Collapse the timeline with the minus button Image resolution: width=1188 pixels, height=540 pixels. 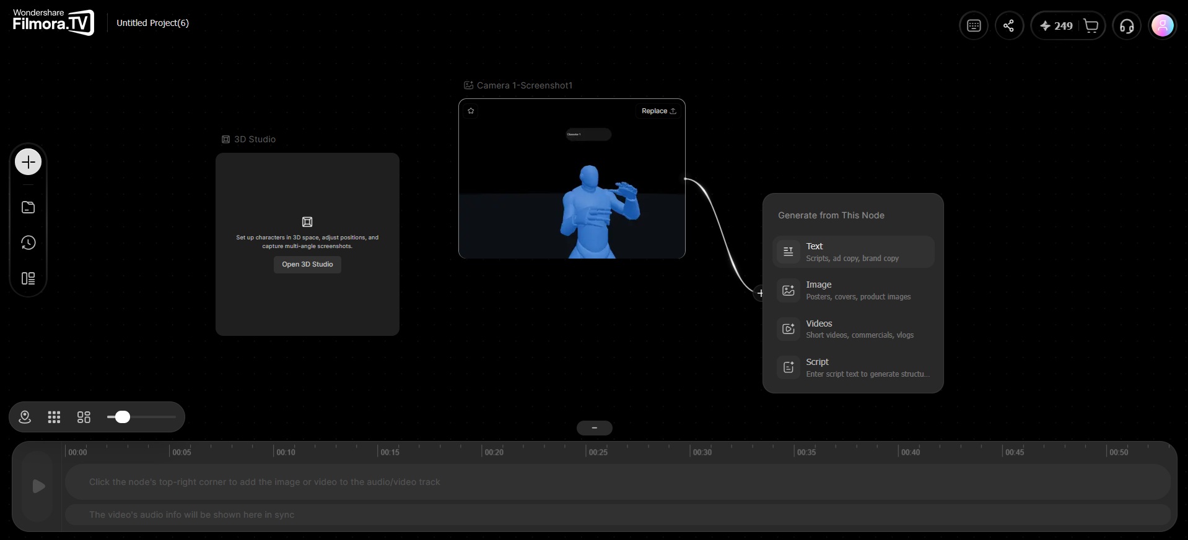pos(594,428)
